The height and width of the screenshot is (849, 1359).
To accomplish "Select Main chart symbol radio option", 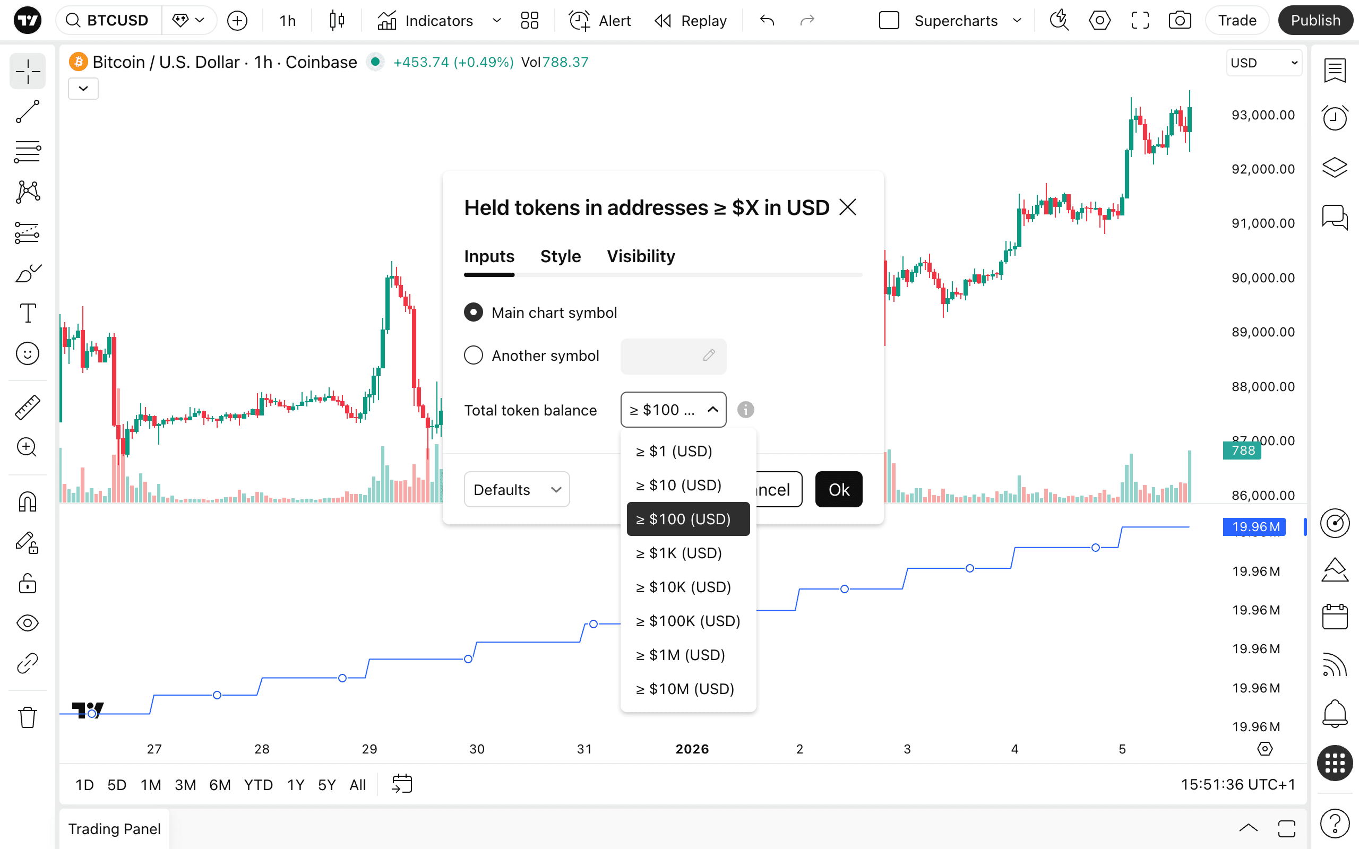I will click(x=474, y=312).
